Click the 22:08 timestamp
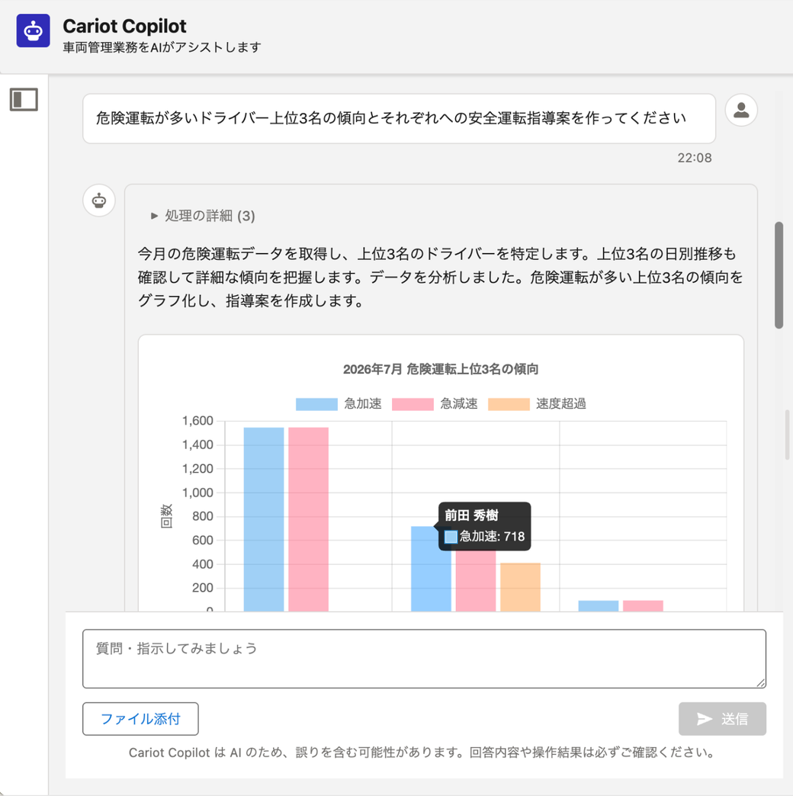The image size is (793, 796). [x=694, y=158]
